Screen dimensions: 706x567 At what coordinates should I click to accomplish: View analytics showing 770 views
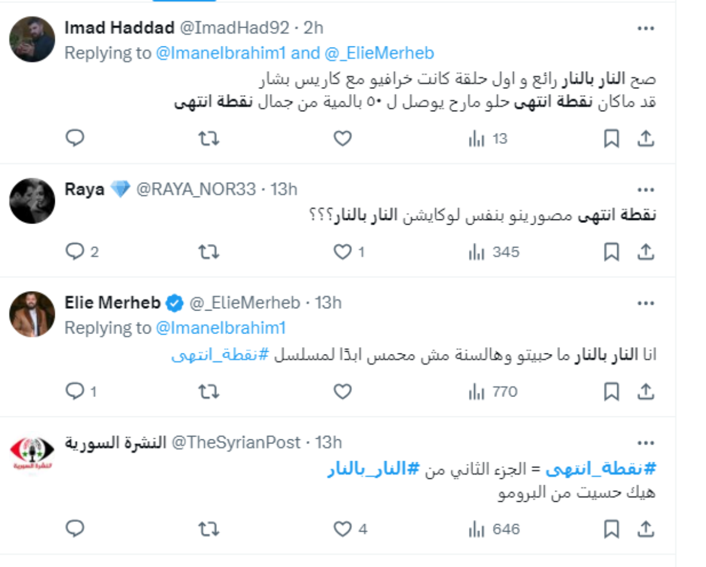pos(493,391)
